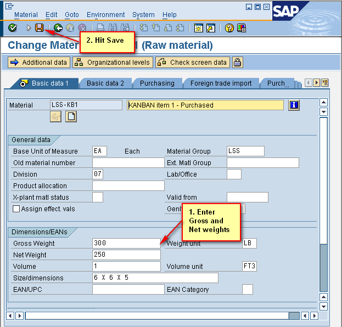The width and height of the screenshot is (342, 327).
Task: Click the Division field showing 07
Action: coord(98,174)
